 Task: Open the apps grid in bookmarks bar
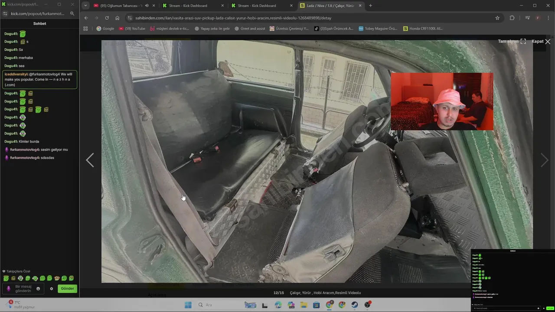pyautogui.click(x=85, y=29)
